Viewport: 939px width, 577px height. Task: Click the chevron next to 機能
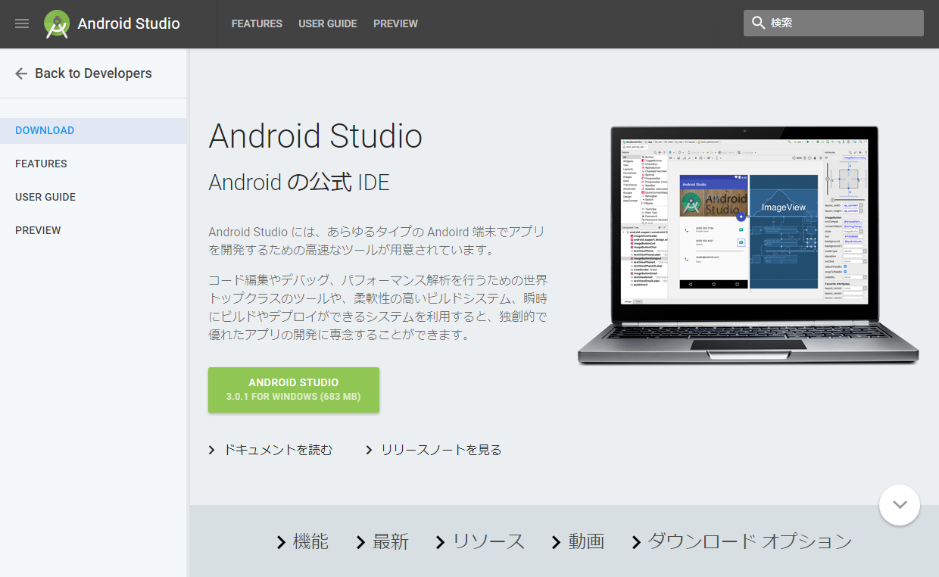(x=282, y=542)
